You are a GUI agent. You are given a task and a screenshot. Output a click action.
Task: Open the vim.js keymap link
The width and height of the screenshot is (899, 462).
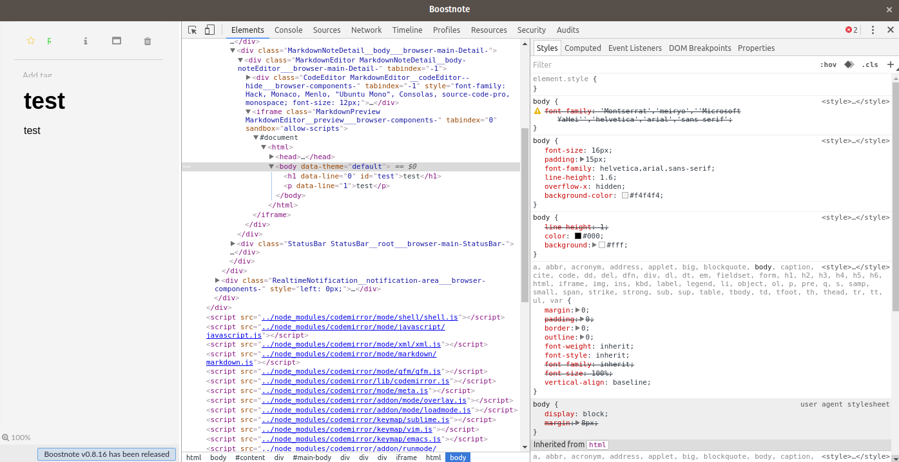pyautogui.click(x=347, y=429)
